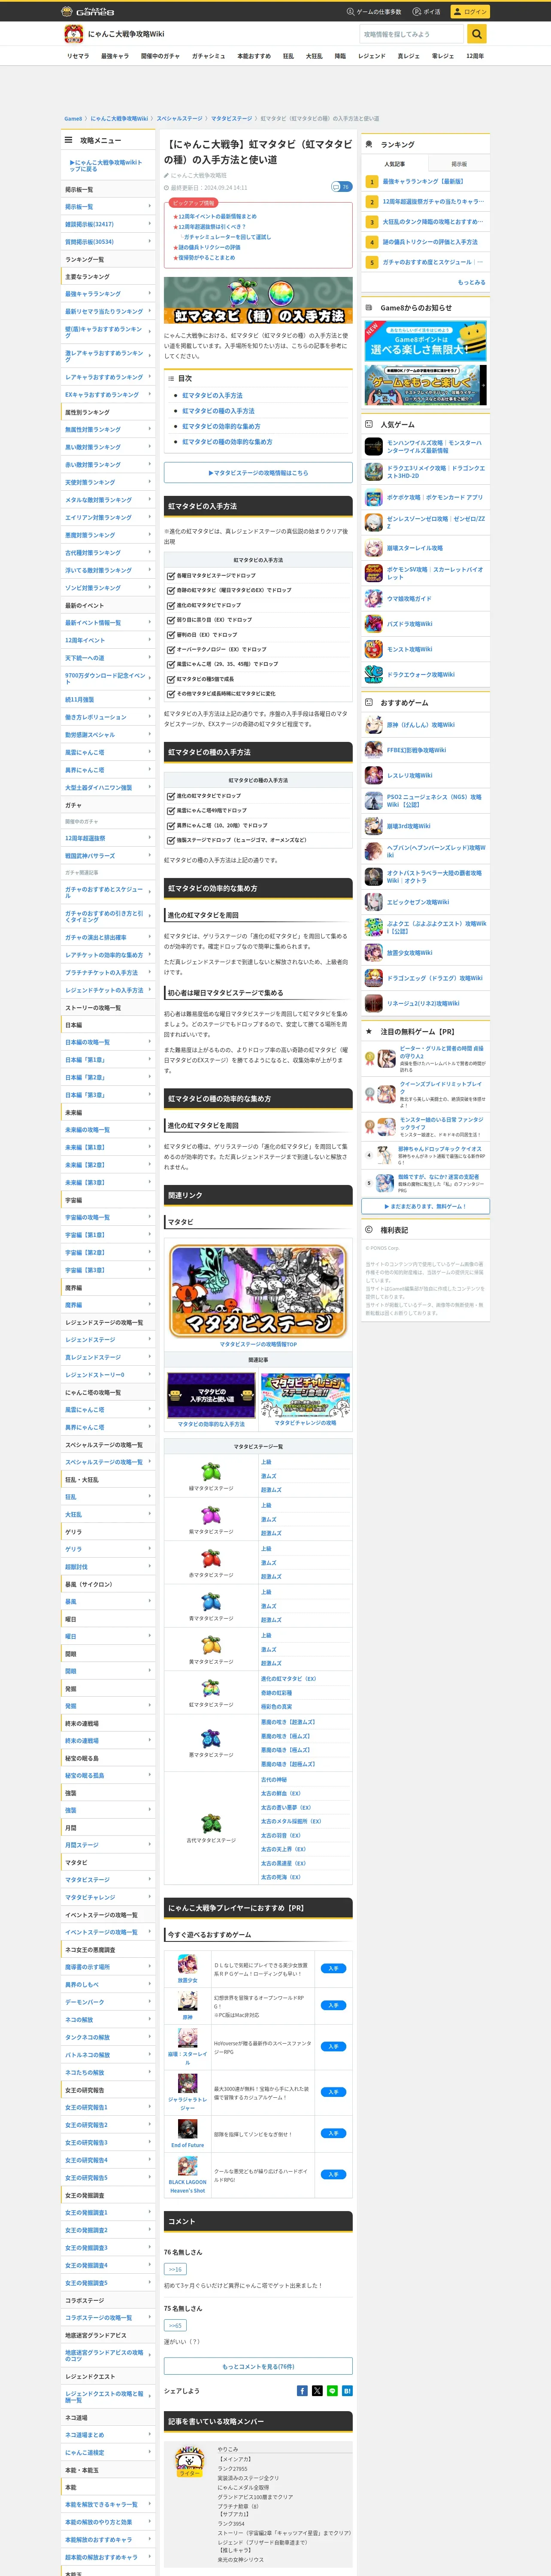Jump to 虹マタタビの効率的な集め方 in table of contents
The height and width of the screenshot is (2576, 551).
coord(221,426)
